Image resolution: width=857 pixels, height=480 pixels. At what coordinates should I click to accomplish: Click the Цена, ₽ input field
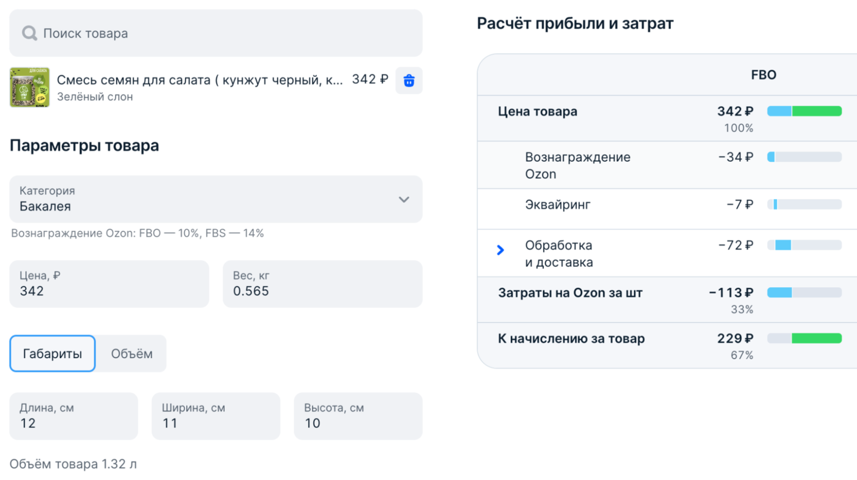(109, 284)
